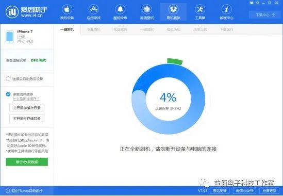Minimize the 爱思助手 window
The width and height of the screenshot is (283, 196).
coord(264,3)
